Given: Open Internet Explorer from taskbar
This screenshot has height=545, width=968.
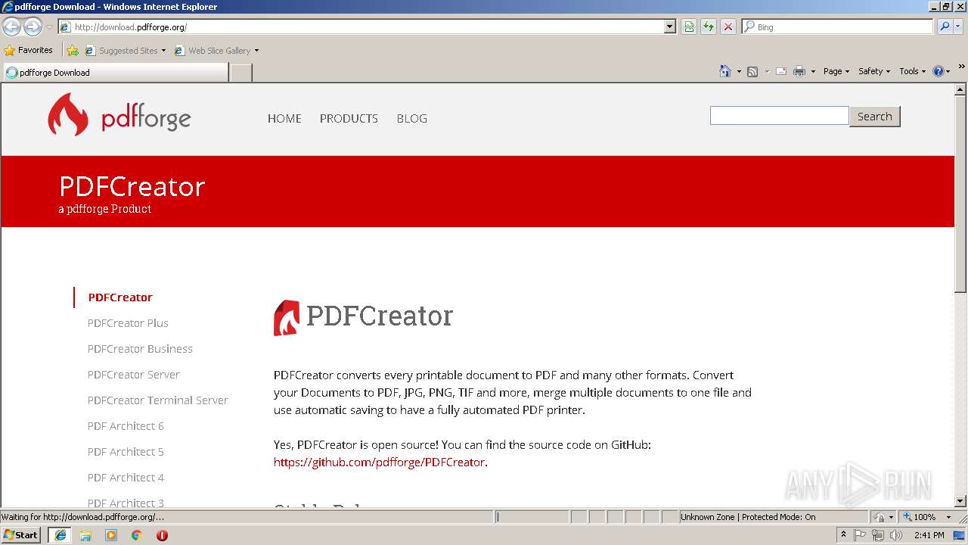Looking at the screenshot, I should click(x=60, y=535).
